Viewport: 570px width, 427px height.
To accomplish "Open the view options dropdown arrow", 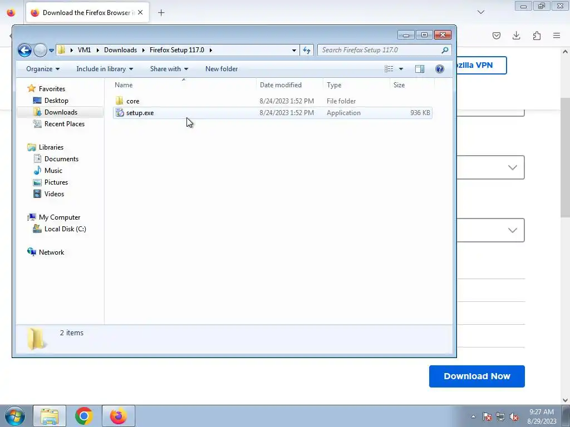I will coord(401,69).
